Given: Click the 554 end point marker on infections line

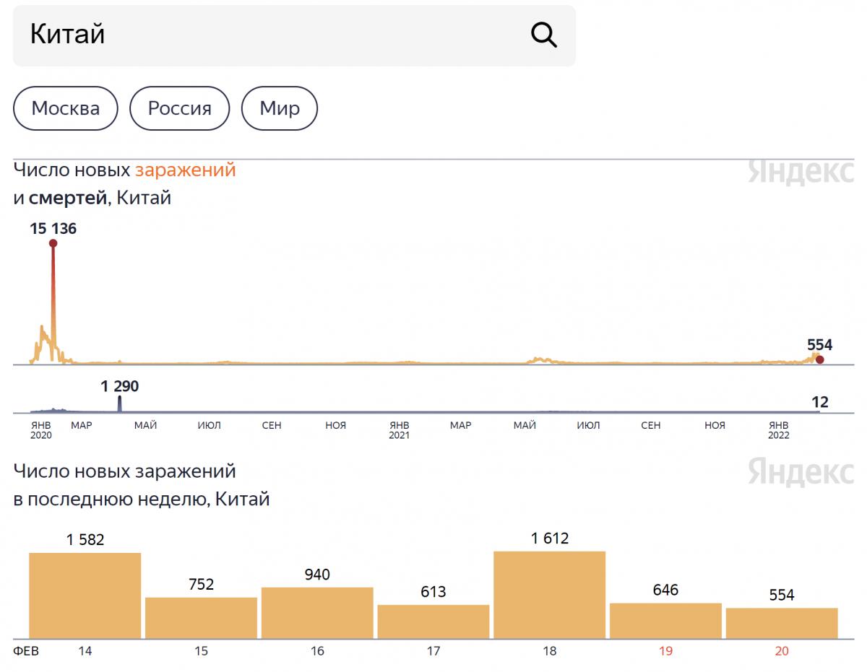Looking at the screenshot, I should pyautogui.click(x=819, y=359).
